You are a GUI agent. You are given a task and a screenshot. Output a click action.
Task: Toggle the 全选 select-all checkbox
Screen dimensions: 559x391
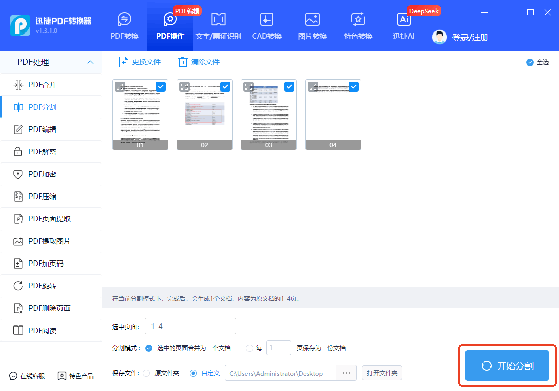coord(530,62)
